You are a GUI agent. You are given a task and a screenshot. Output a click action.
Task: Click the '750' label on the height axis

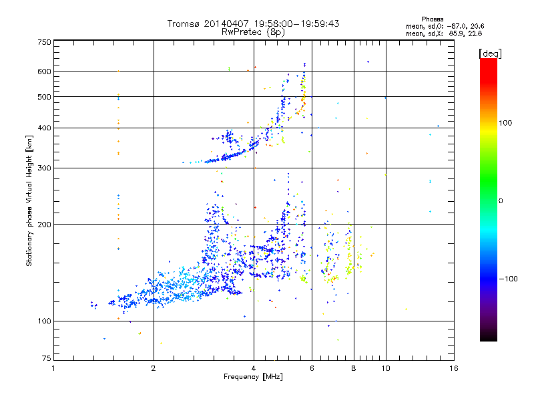tap(44, 42)
